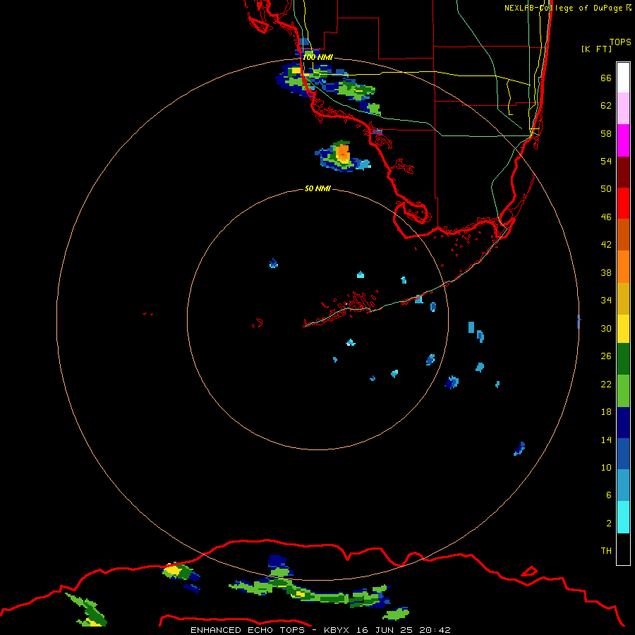Click the TOPS legend title
Screen dimensions: 635x635
coord(620,42)
